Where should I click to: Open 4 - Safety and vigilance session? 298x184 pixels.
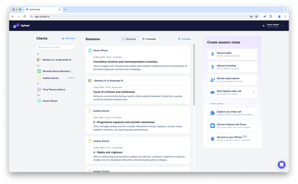pyautogui.click(x=108, y=152)
